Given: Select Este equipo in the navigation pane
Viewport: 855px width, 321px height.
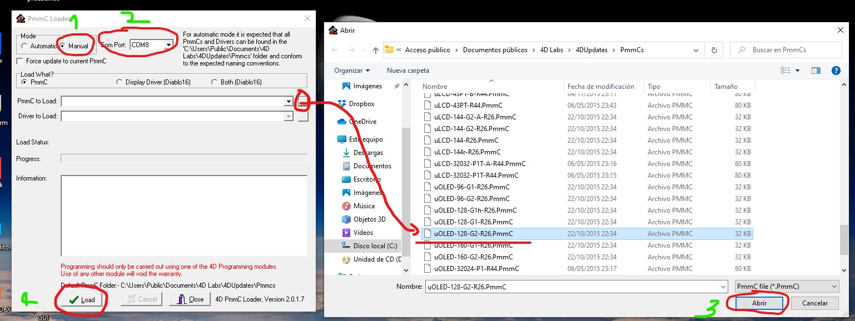Looking at the screenshot, I should (x=366, y=139).
